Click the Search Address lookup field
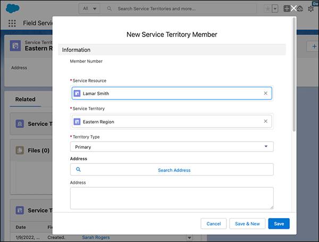This screenshot has height=242, width=319. [x=172, y=170]
